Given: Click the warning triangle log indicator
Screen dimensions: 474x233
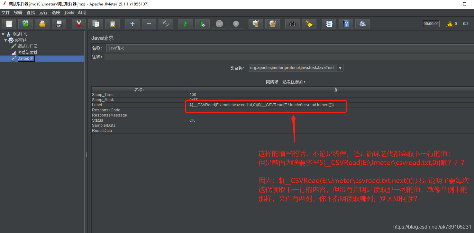Looking at the screenshot, I should 450,24.
